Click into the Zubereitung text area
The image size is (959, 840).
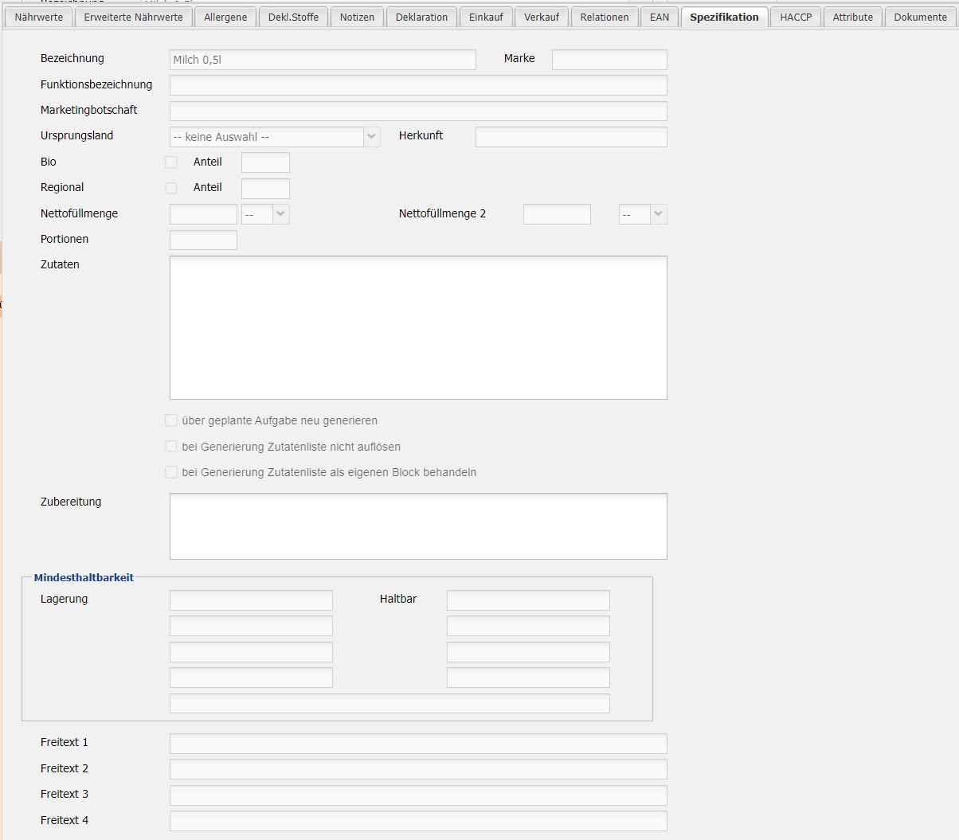pos(418,525)
